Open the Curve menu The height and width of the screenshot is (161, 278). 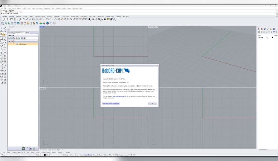pos(14,8)
